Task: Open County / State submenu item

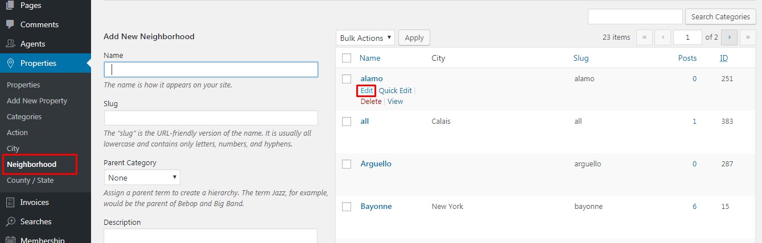Action: pyautogui.click(x=30, y=180)
